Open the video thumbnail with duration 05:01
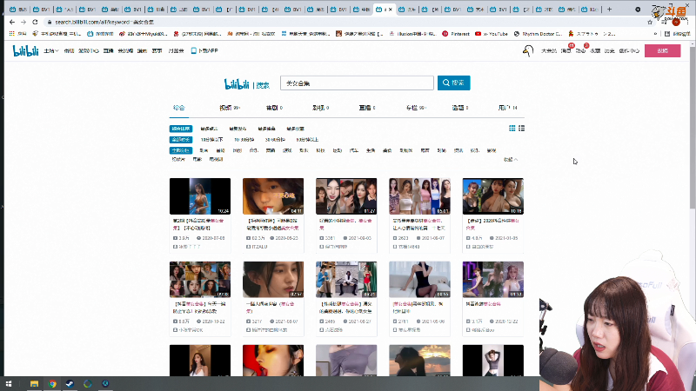696x391 pixels. pos(419,196)
